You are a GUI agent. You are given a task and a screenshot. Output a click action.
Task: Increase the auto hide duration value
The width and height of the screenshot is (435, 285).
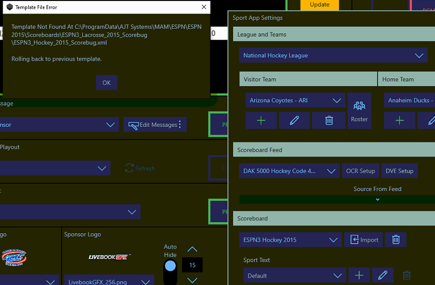pyautogui.click(x=192, y=250)
